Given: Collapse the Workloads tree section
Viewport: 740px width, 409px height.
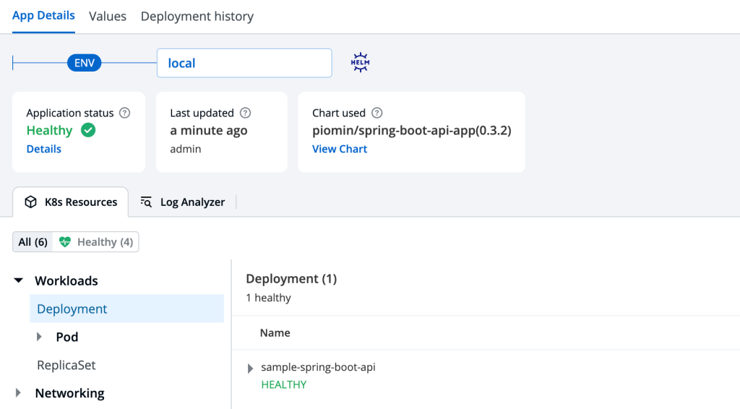Looking at the screenshot, I should pos(19,281).
